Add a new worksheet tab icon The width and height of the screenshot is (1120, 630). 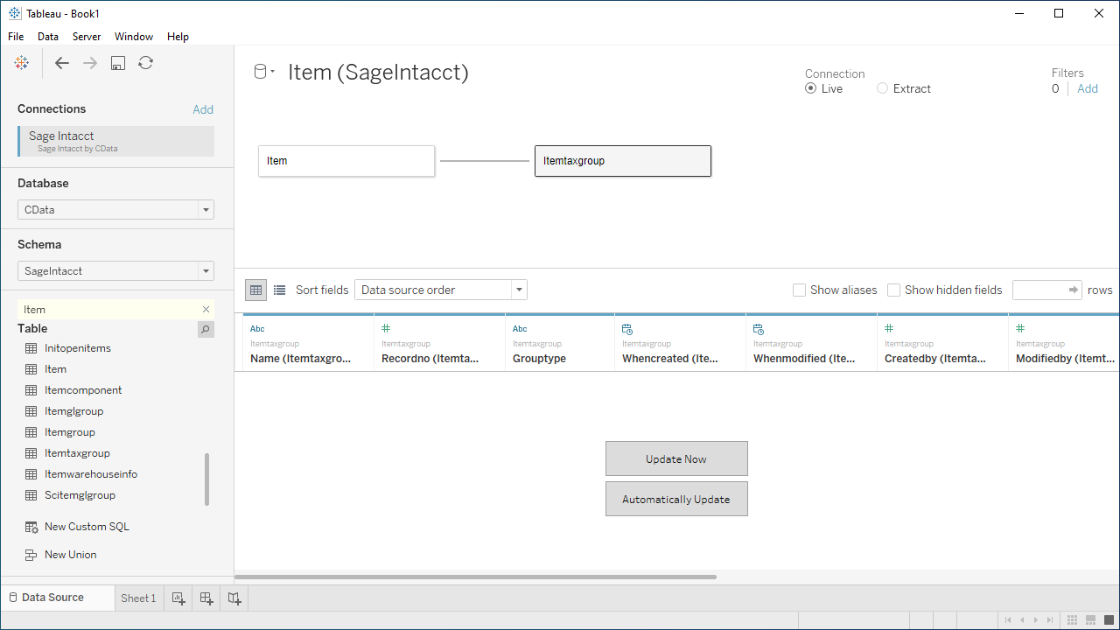(178, 598)
